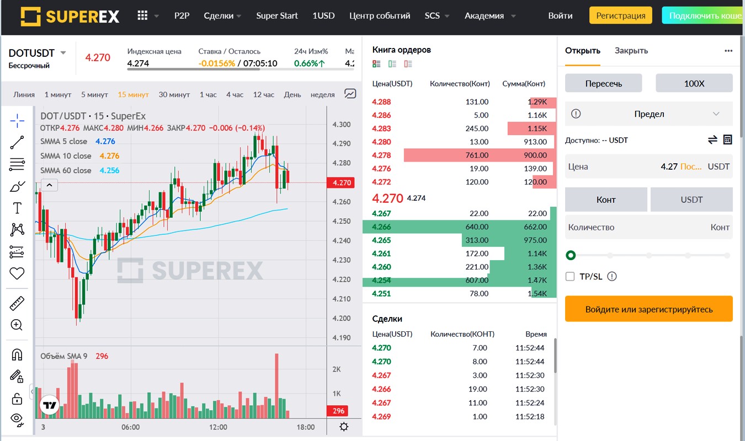Image resolution: width=745 pixels, height=441 pixels.
Task: Click the TradingView logo on chart
Action: pyautogui.click(x=50, y=405)
